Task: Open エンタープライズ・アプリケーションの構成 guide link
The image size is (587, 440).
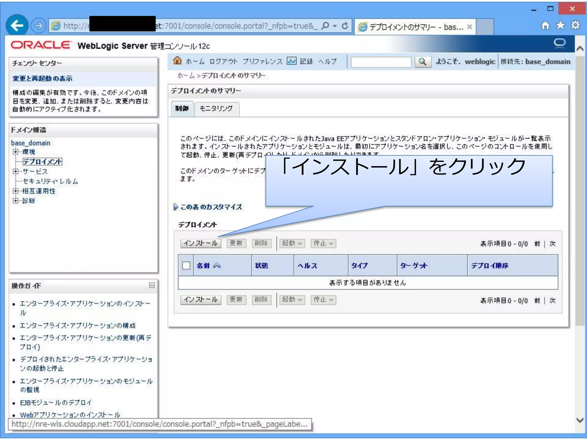Action: tap(78, 325)
